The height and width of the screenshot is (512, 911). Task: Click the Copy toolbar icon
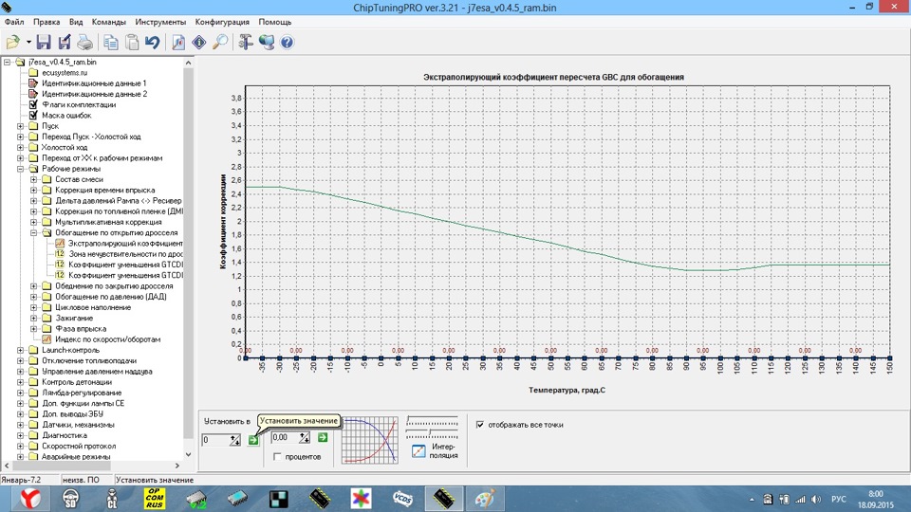(x=111, y=42)
